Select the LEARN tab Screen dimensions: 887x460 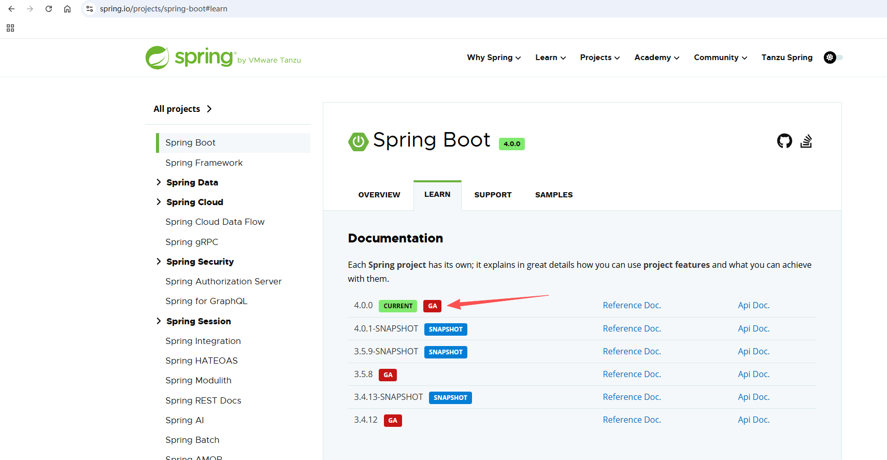(x=437, y=195)
